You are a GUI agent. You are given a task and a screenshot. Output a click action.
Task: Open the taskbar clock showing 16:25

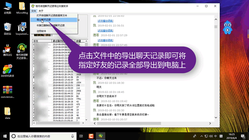[231, 136]
